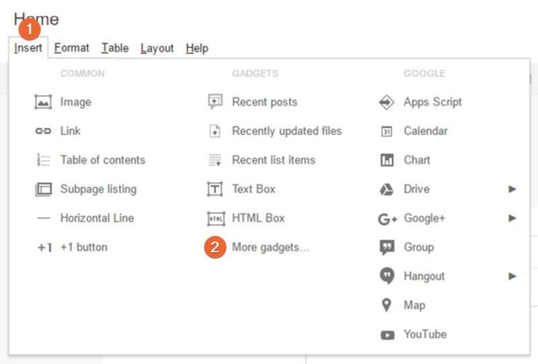Image resolution: width=538 pixels, height=364 pixels.
Task: Expand the Google+ submenu arrow
Action: pos(512,219)
